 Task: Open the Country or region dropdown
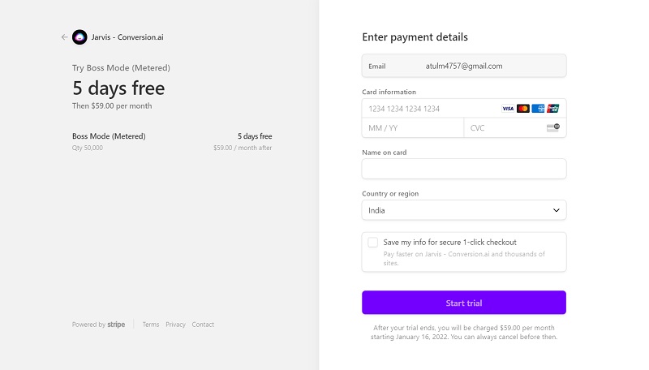[x=464, y=210]
